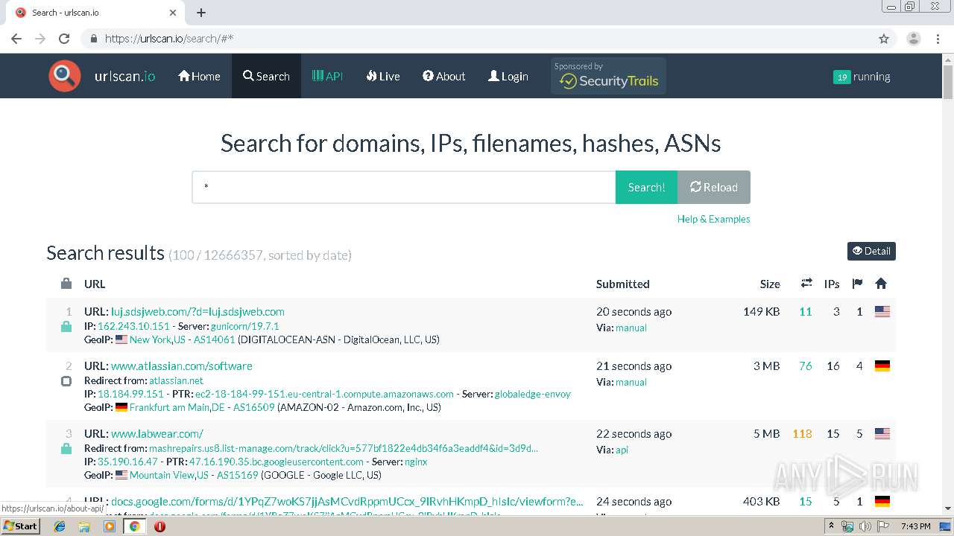The image size is (954, 536).
Task: Open Help & Examples link
Action: [x=713, y=219]
